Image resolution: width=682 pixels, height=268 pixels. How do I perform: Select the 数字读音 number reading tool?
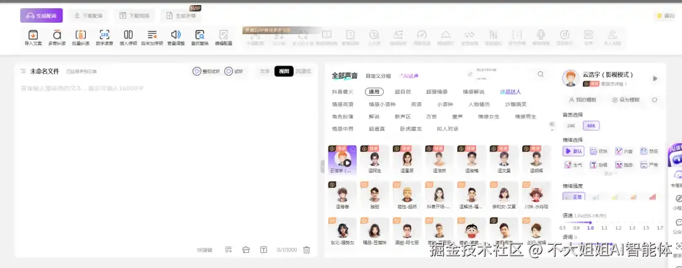tap(104, 37)
